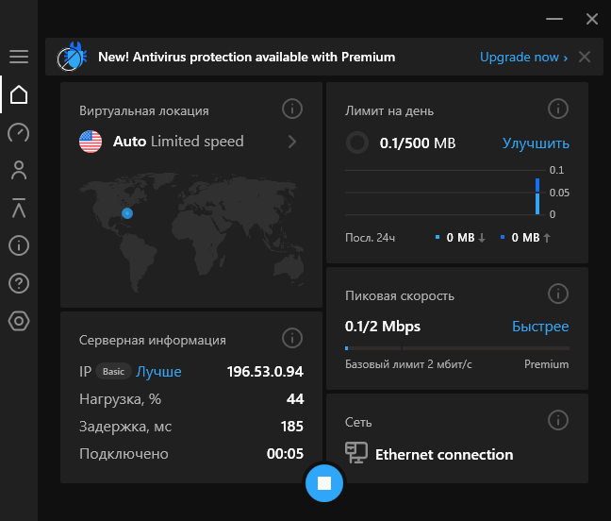The image size is (611, 521).
Task: Click Улучшить to raise daily limit
Action: point(536,143)
